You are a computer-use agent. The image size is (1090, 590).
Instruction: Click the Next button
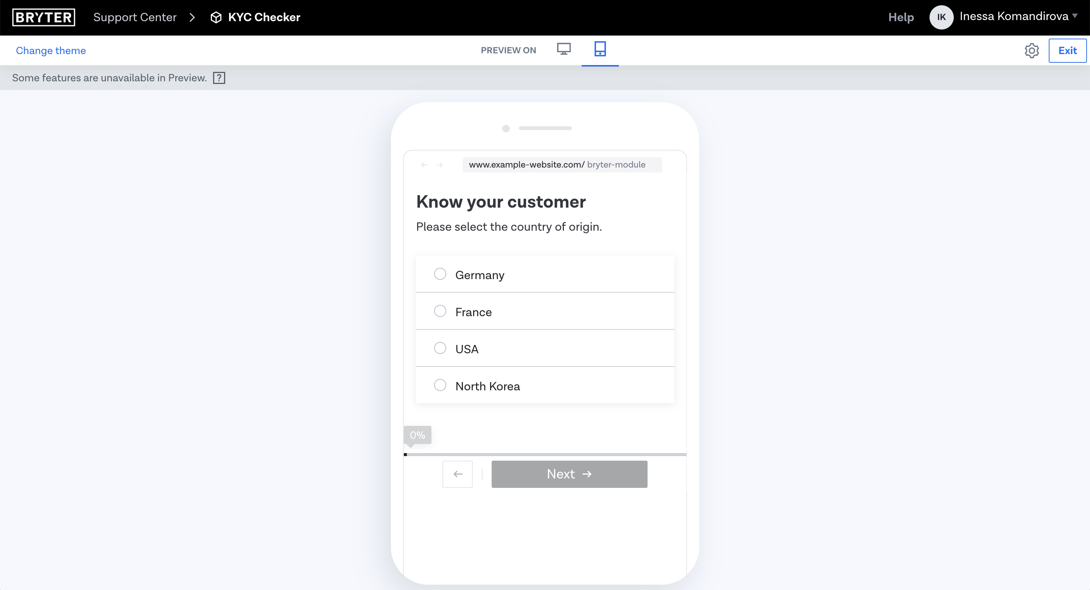(x=569, y=474)
